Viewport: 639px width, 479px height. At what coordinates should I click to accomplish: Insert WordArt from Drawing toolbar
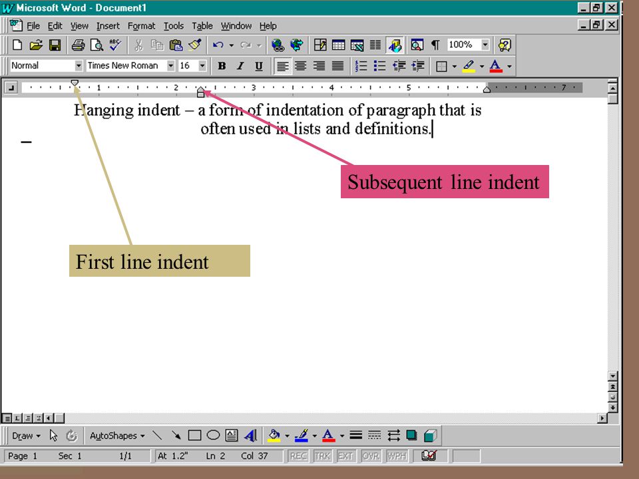(250, 436)
